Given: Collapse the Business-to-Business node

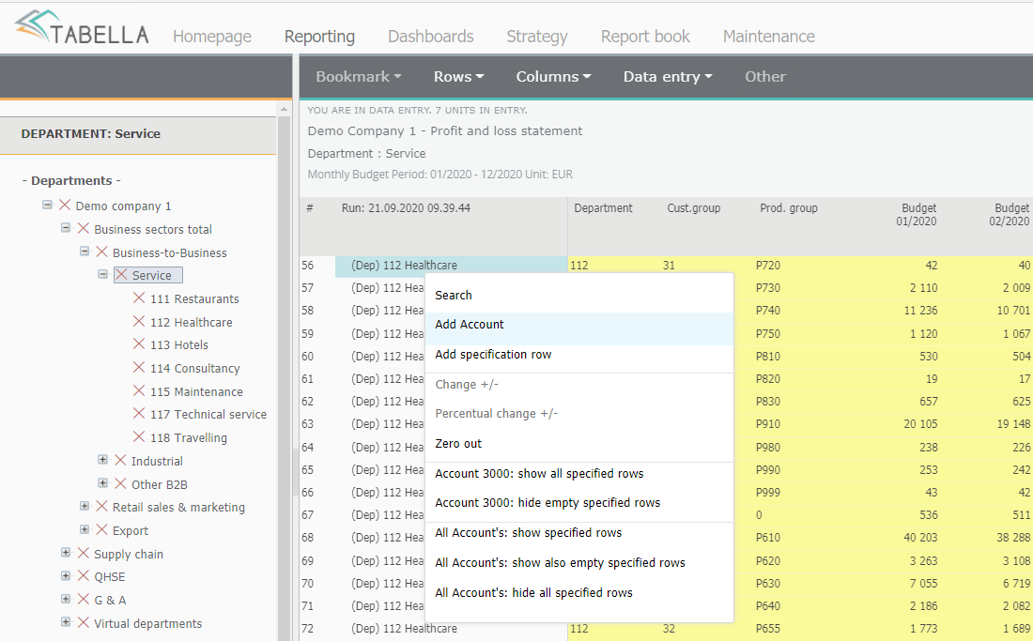Looking at the screenshot, I should pyautogui.click(x=85, y=252).
